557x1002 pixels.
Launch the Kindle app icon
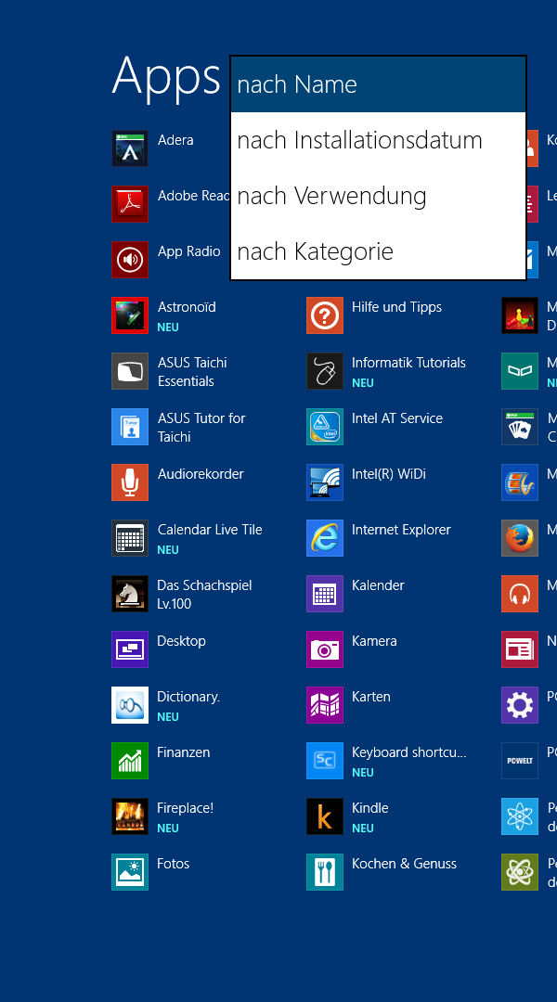(x=324, y=816)
